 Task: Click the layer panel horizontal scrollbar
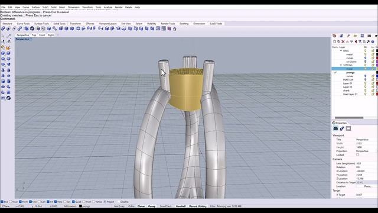click(349, 118)
